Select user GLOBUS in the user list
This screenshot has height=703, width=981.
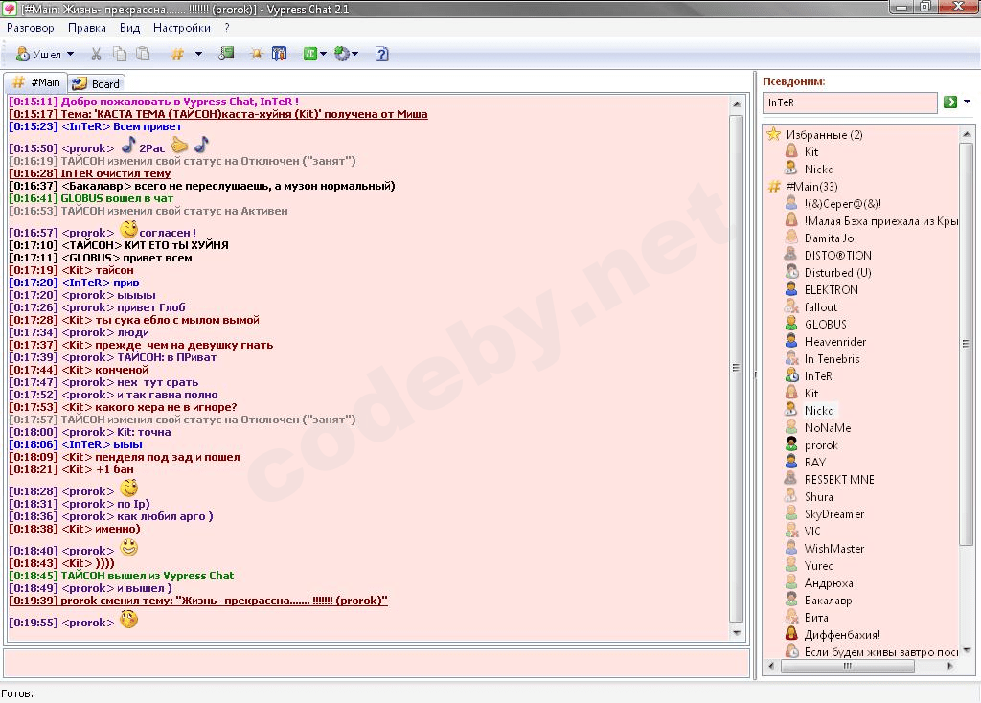[x=825, y=325]
